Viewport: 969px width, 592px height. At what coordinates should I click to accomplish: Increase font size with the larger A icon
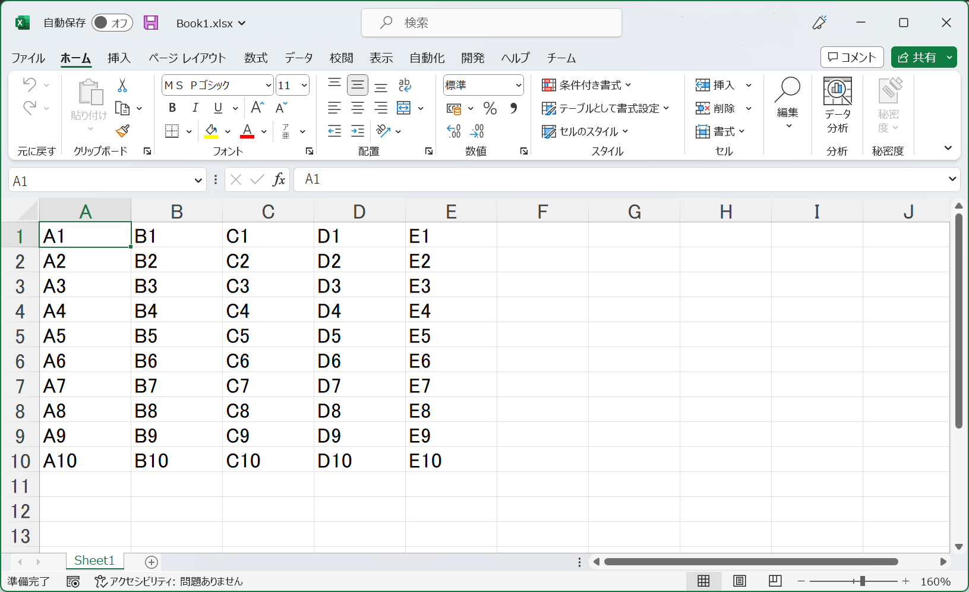(258, 108)
